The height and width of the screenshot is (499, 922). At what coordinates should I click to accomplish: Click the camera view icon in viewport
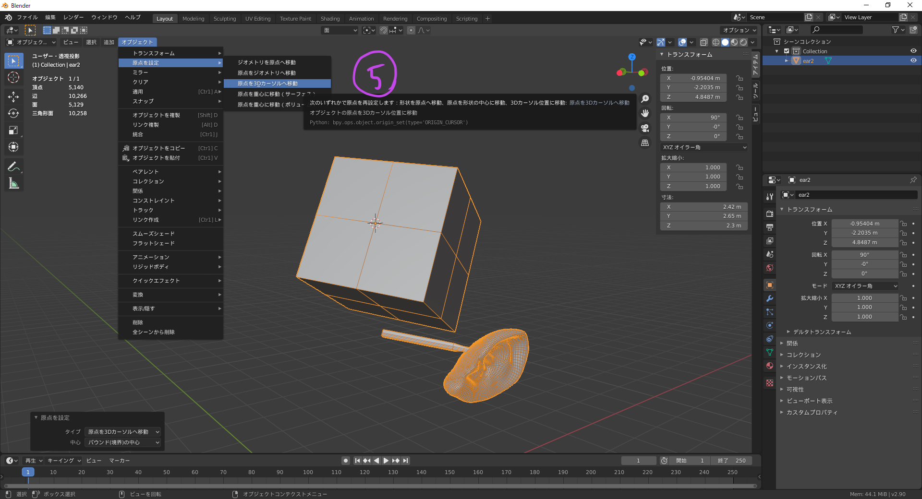(645, 128)
